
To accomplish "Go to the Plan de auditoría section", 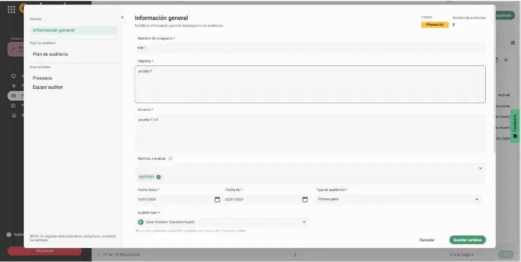I will tap(50, 54).
